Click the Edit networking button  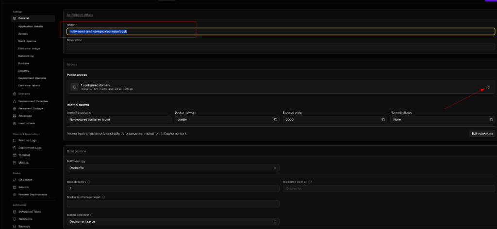point(482,134)
